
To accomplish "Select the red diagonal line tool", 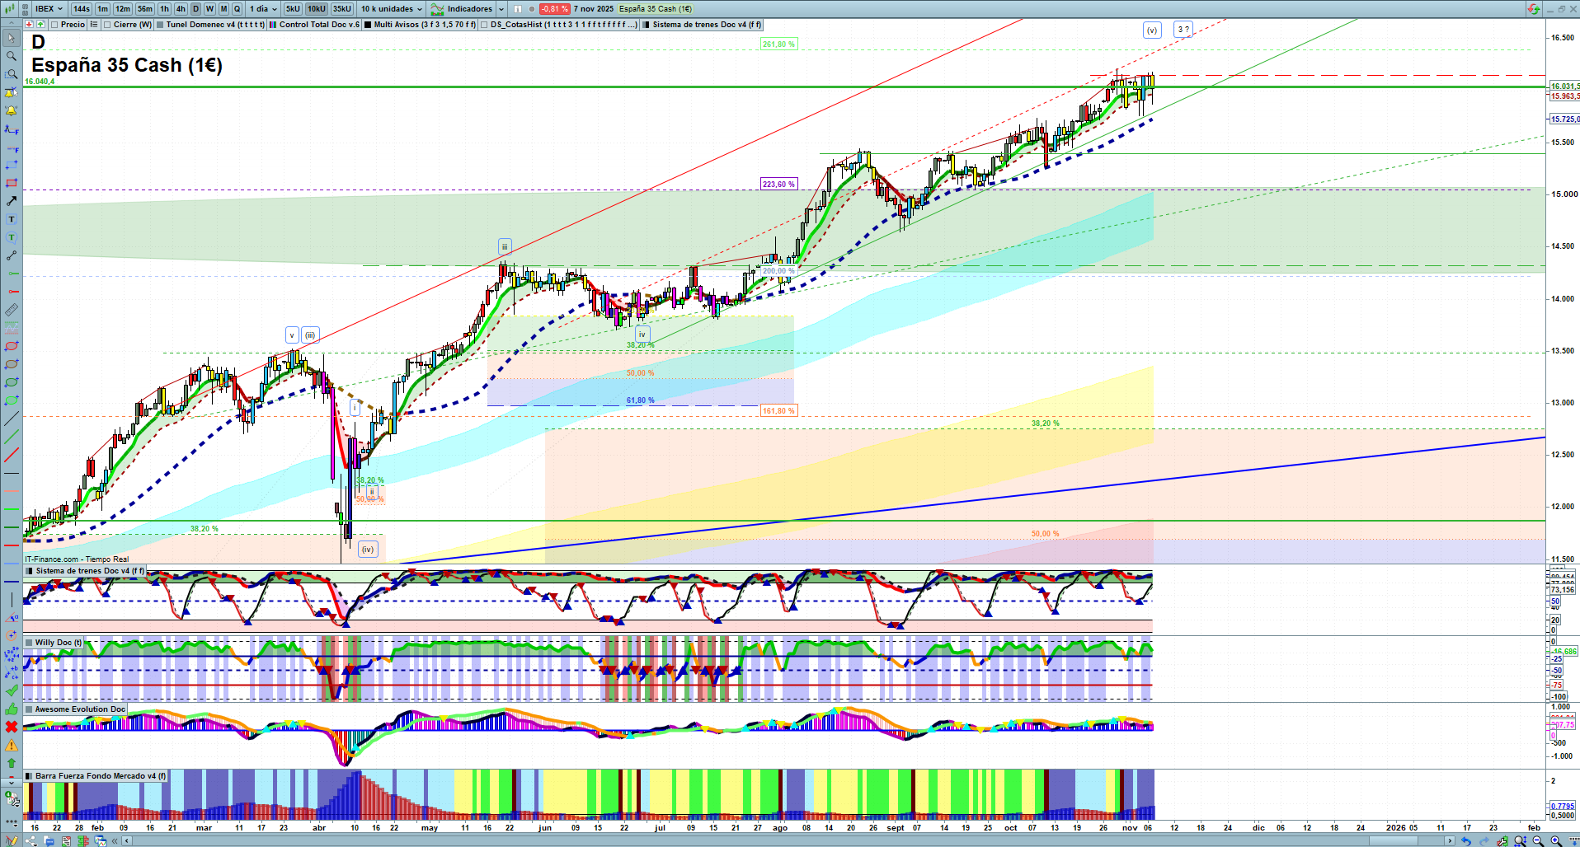I will click(x=12, y=455).
